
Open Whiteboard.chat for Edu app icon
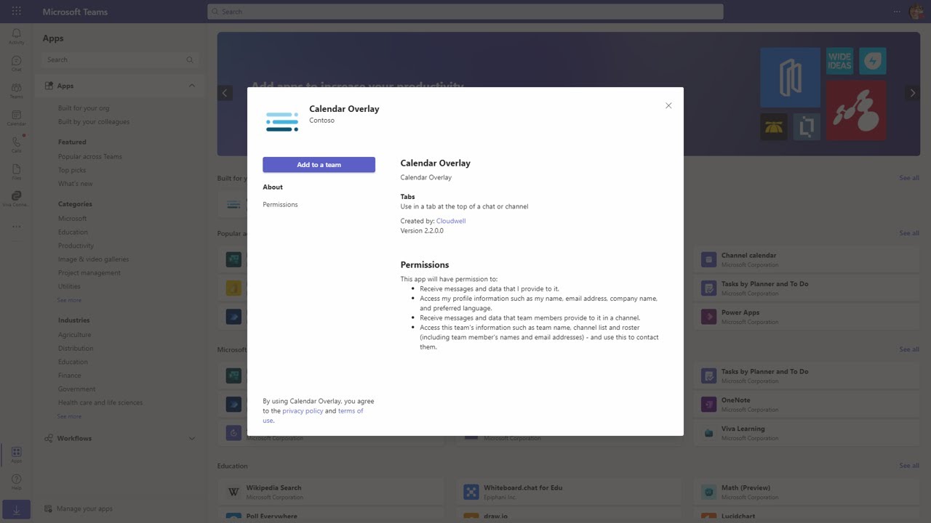pyautogui.click(x=471, y=492)
